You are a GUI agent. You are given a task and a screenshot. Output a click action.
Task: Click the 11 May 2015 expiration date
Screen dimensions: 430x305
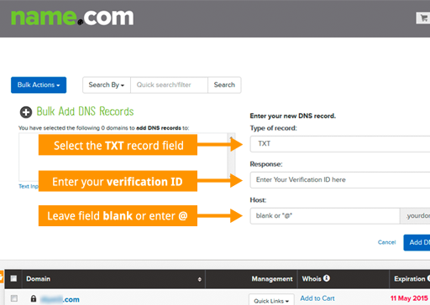409,298
